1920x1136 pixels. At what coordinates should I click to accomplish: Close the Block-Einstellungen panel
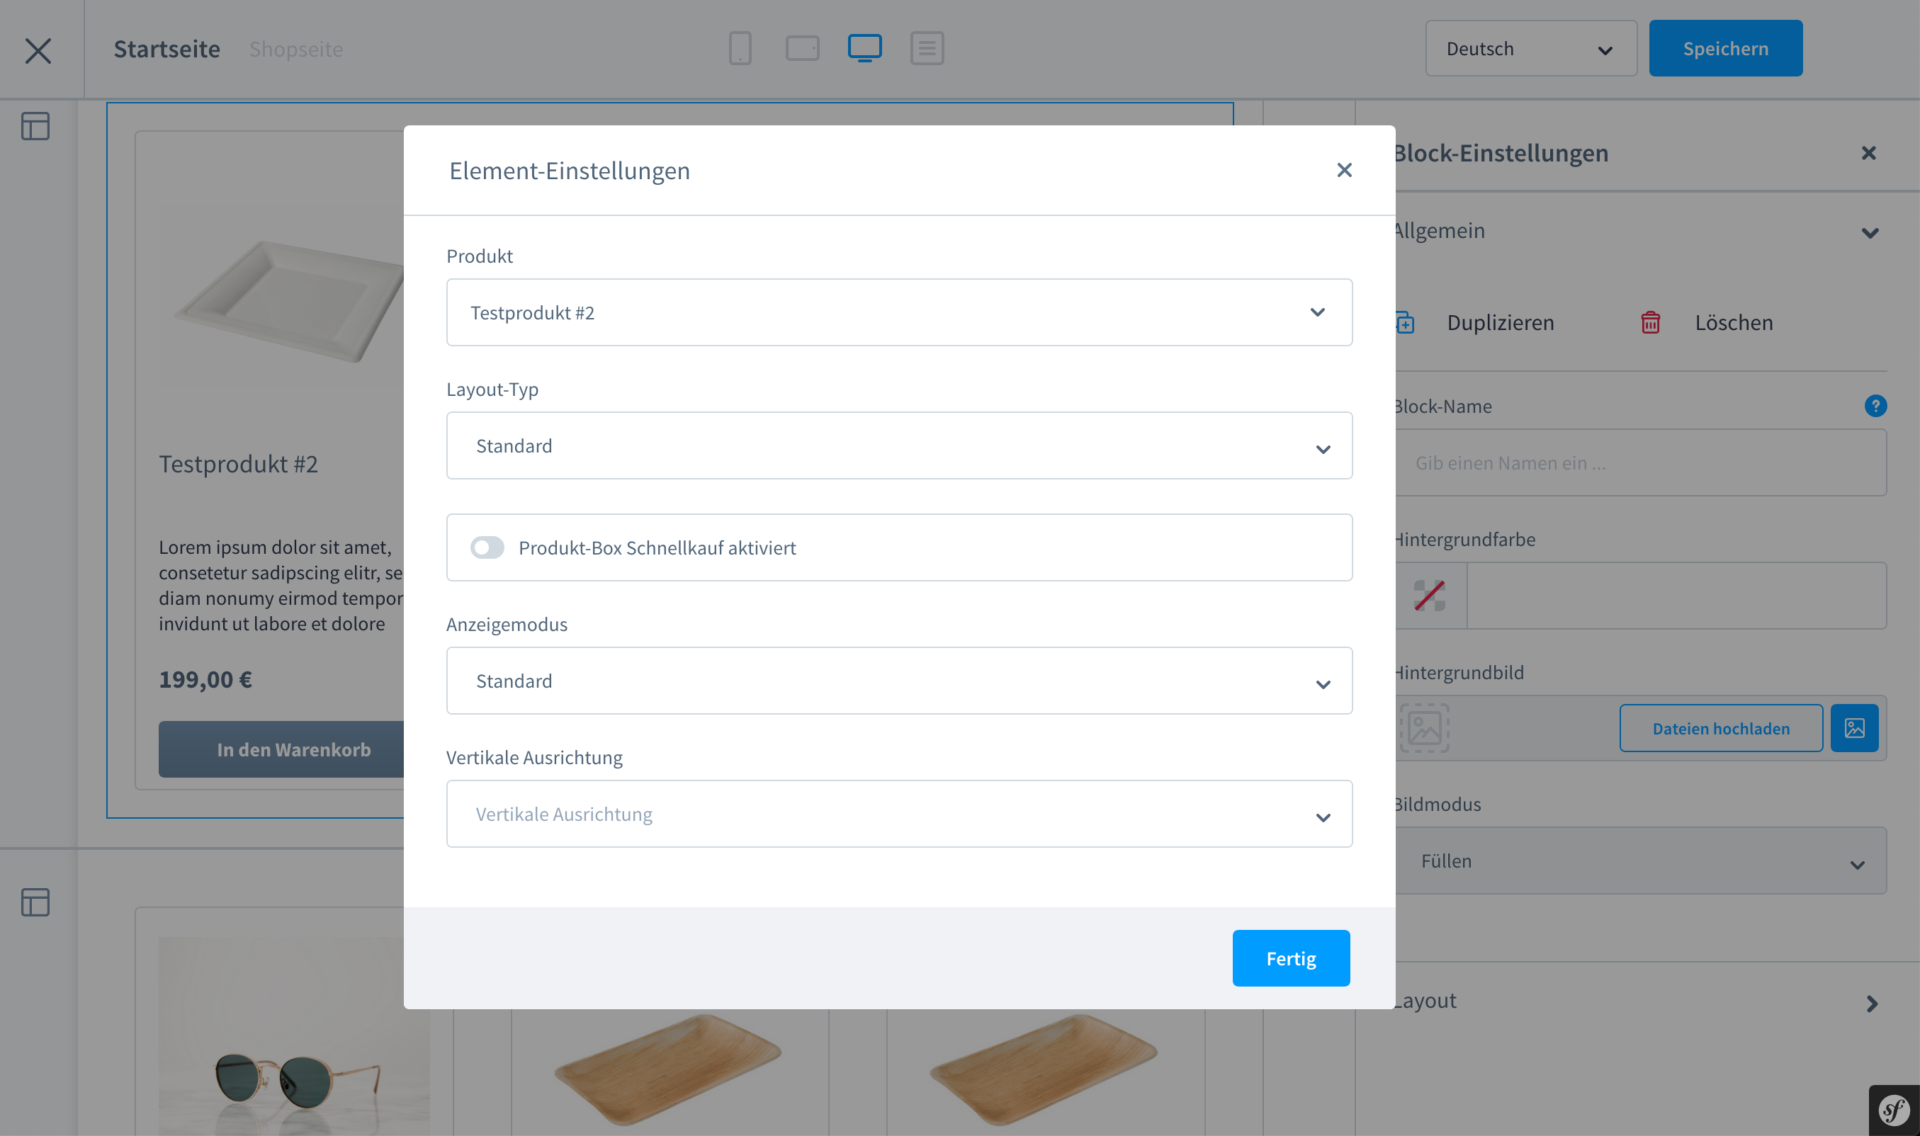pos(1868,153)
